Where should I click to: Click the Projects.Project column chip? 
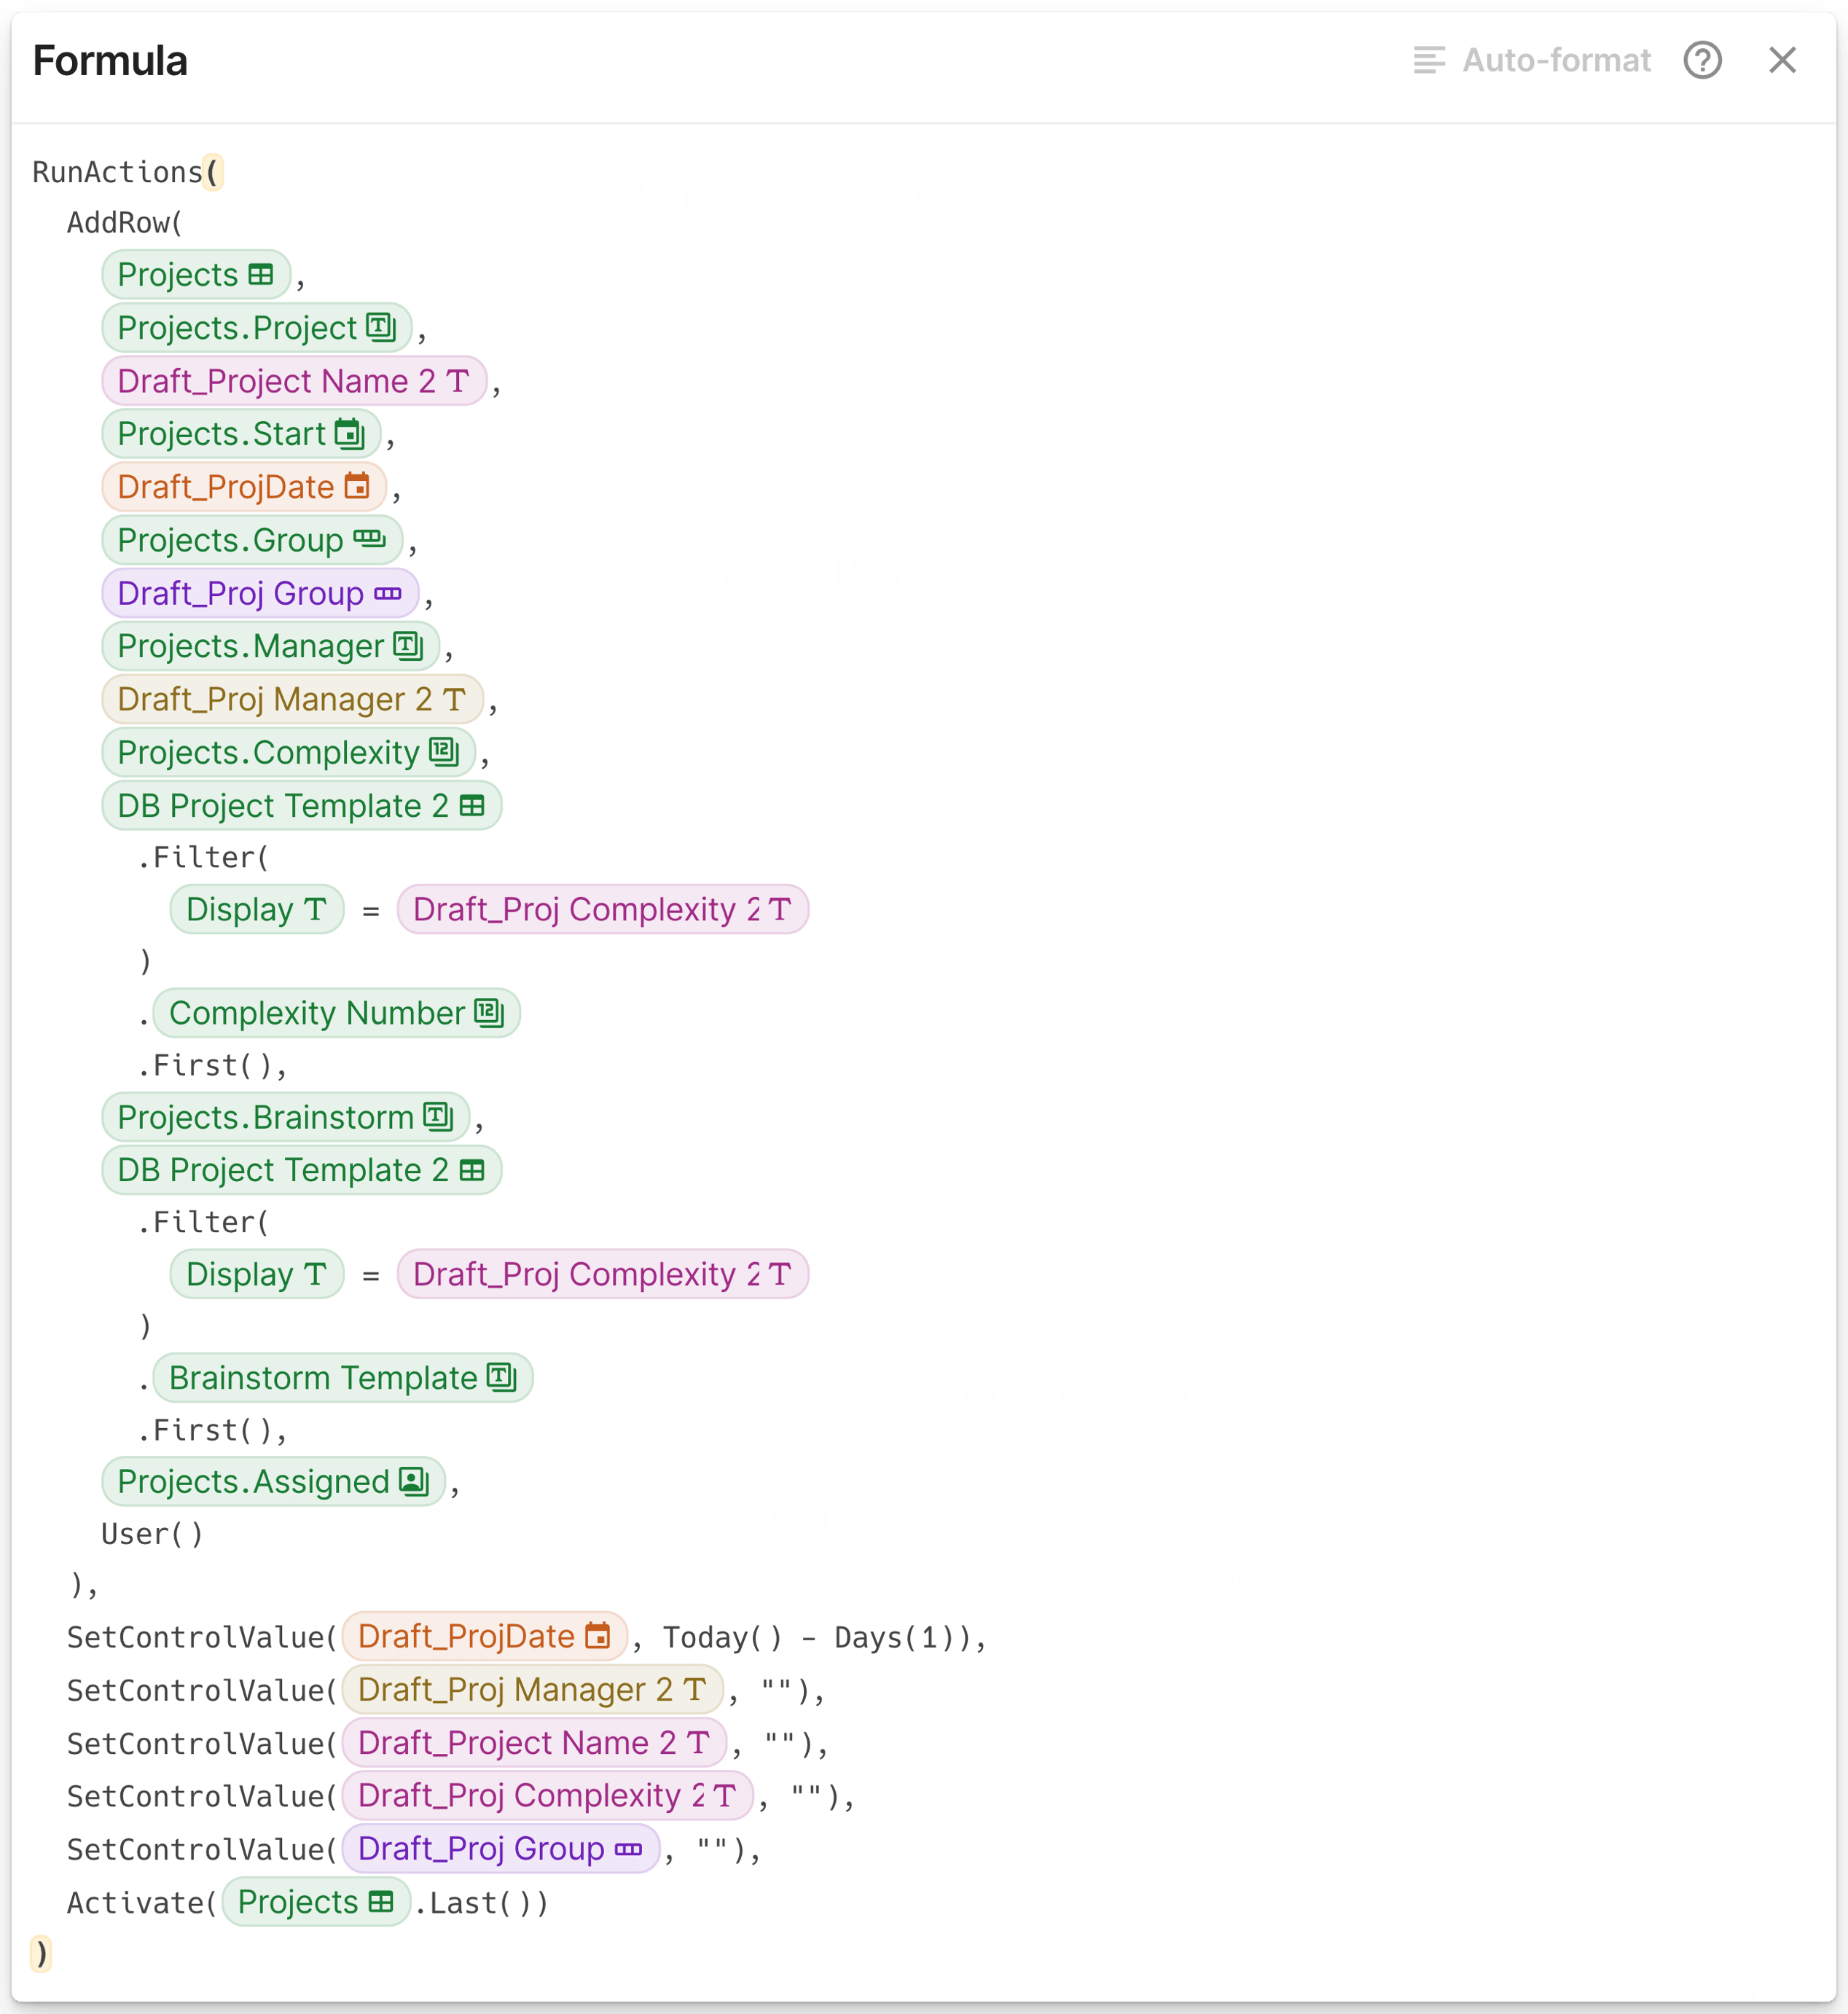point(257,328)
